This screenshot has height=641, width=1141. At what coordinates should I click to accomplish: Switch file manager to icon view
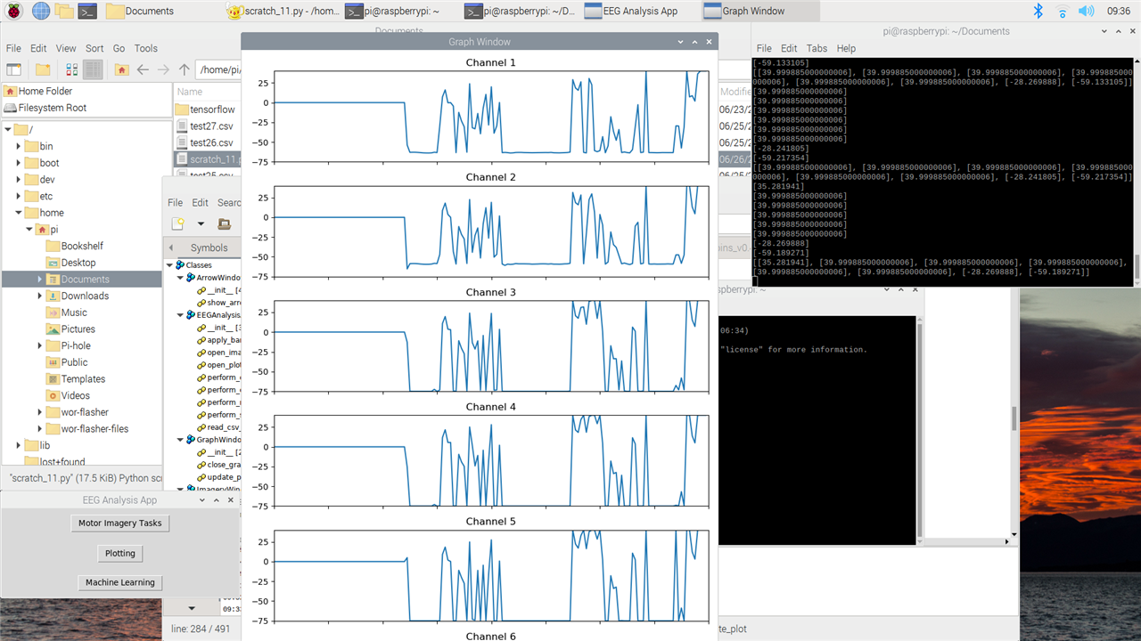72,69
